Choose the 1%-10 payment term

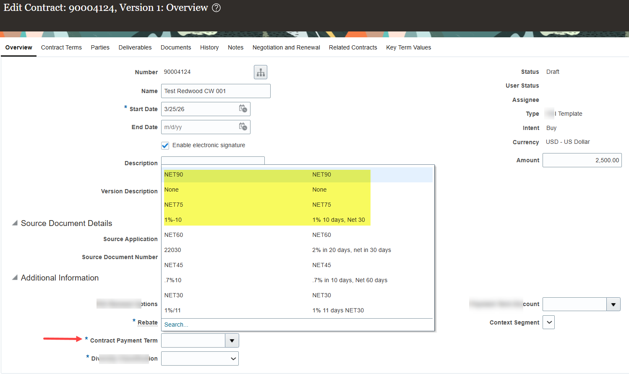point(298,220)
